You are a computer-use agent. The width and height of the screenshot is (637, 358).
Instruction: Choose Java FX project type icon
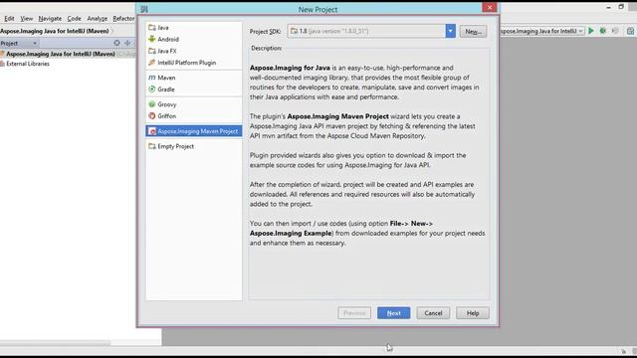[x=152, y=51]
